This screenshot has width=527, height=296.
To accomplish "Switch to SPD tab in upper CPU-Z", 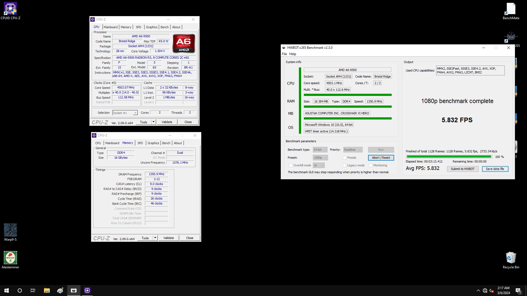I will pyautogui.click(x=139, y=27).
